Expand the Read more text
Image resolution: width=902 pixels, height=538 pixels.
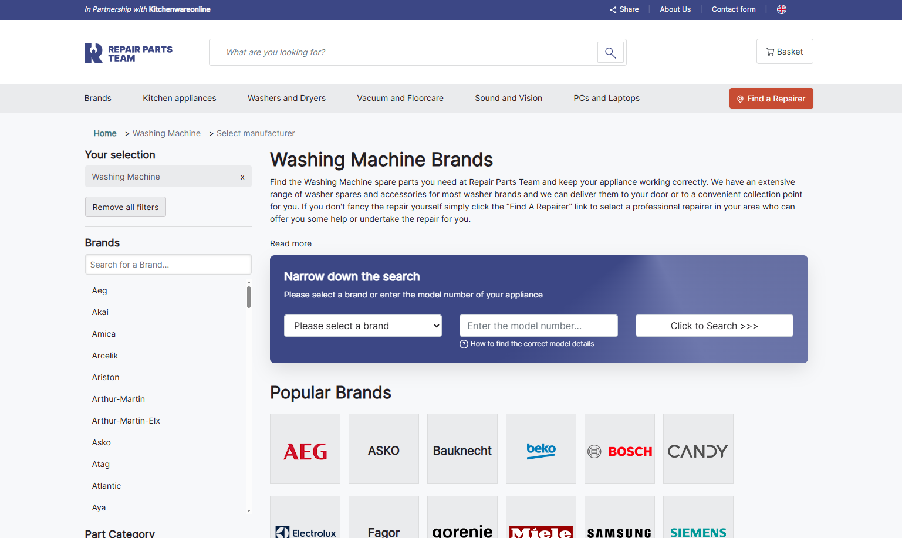(291, 243)
